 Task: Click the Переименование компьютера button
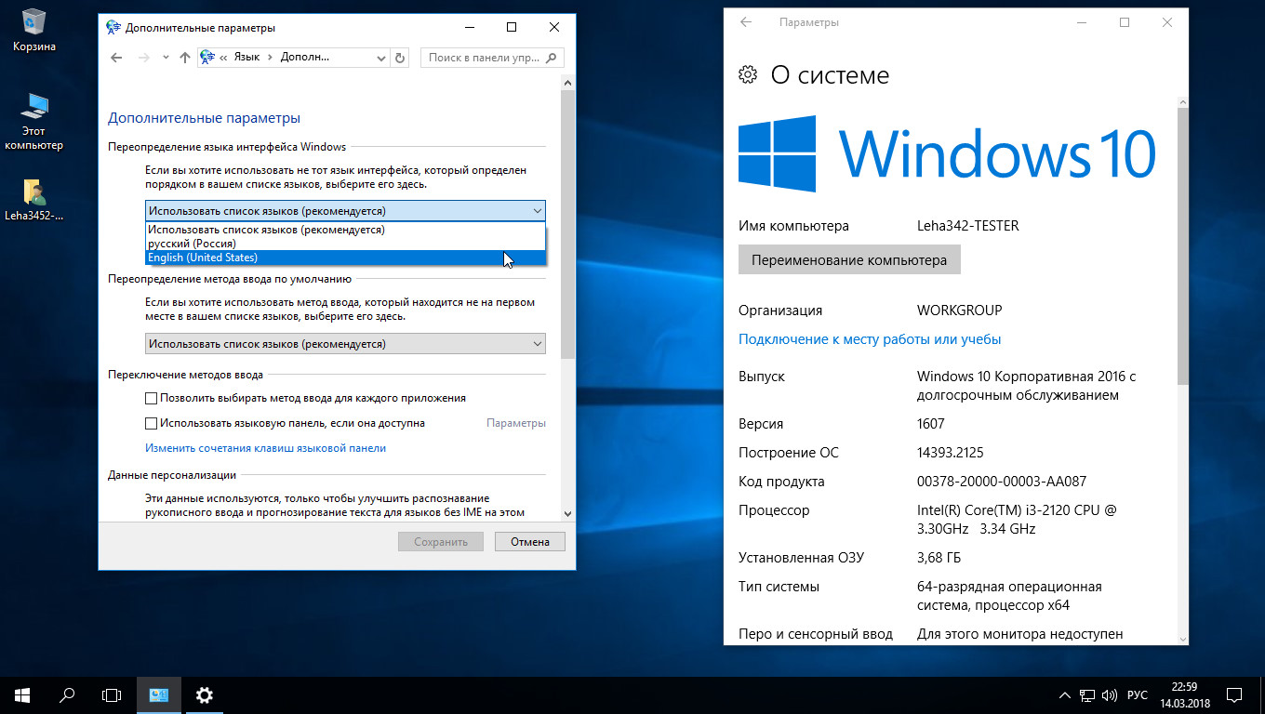(x=848, y=260)
